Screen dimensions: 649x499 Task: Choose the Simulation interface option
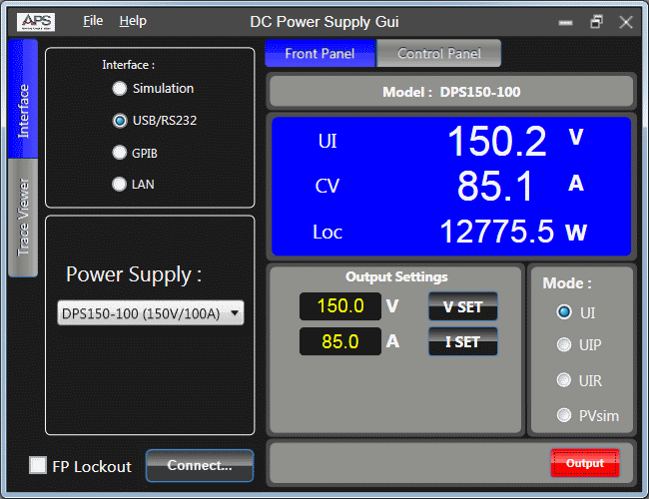coord(120,89)
